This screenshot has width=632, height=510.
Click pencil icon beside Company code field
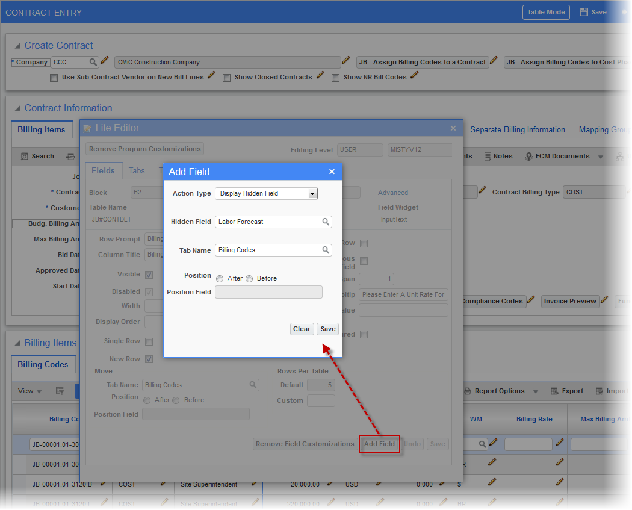point(104,60)
